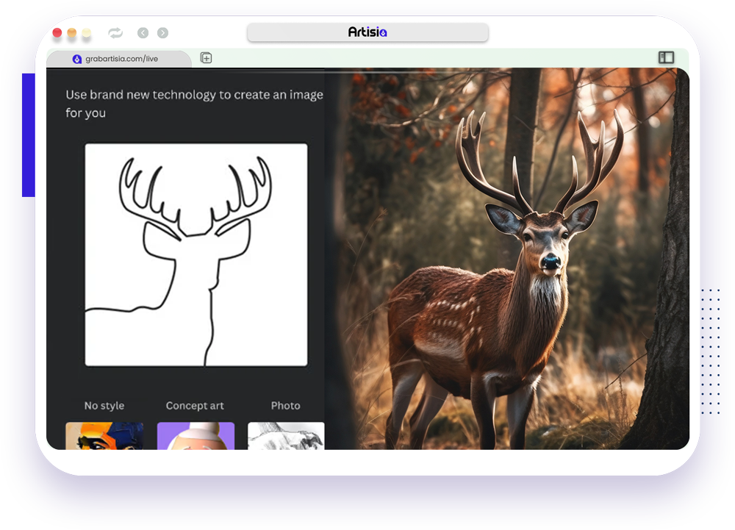Select the Photo style sketch thumbnail

pos(286,436)
